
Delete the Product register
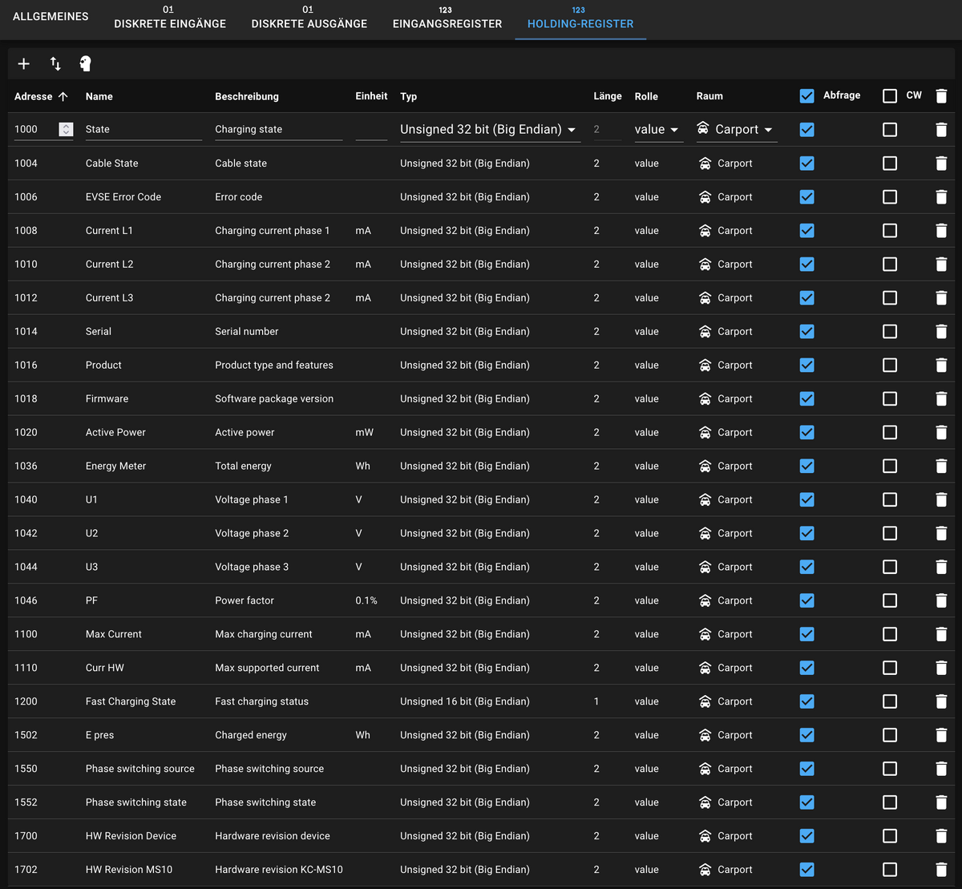pyautogui.click(x=941, y=365)
